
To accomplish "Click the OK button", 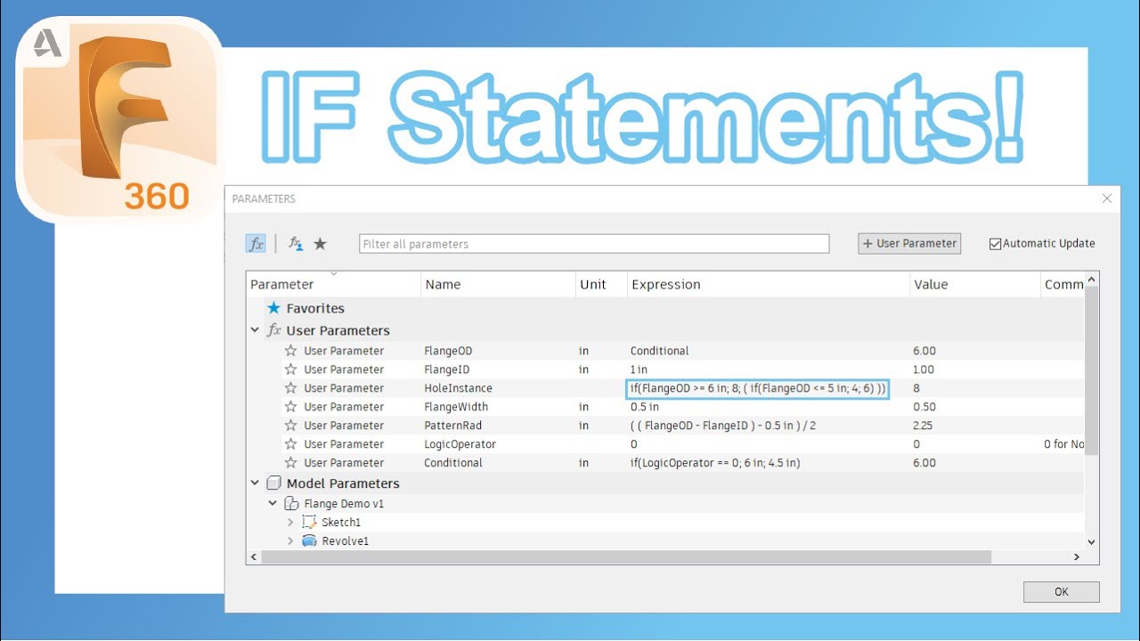I will point(1062,592).
